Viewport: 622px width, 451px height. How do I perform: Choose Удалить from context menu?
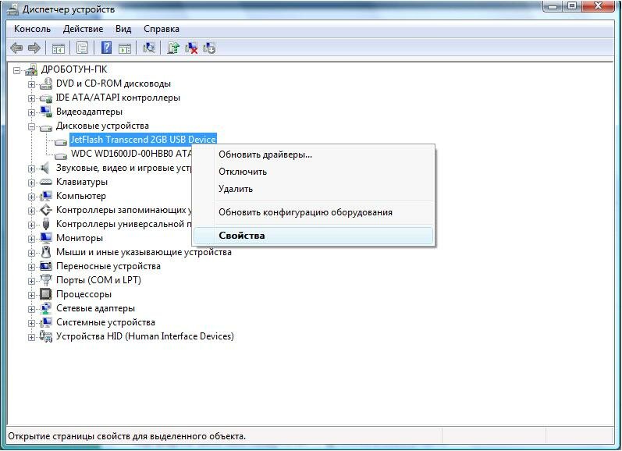point(314,189)
